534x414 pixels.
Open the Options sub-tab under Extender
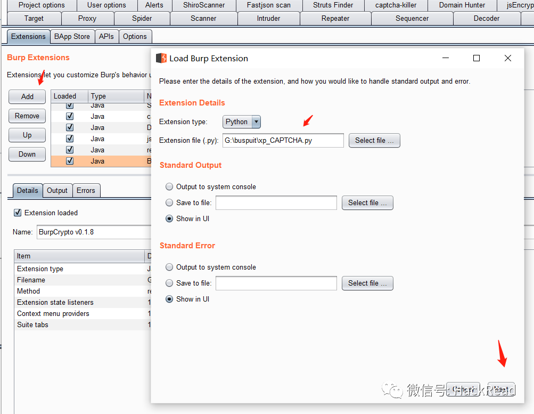tap(135, 36)
